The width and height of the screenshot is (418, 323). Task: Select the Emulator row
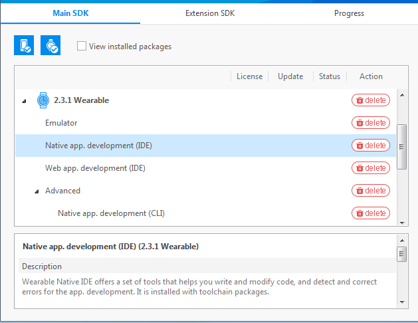61,123
